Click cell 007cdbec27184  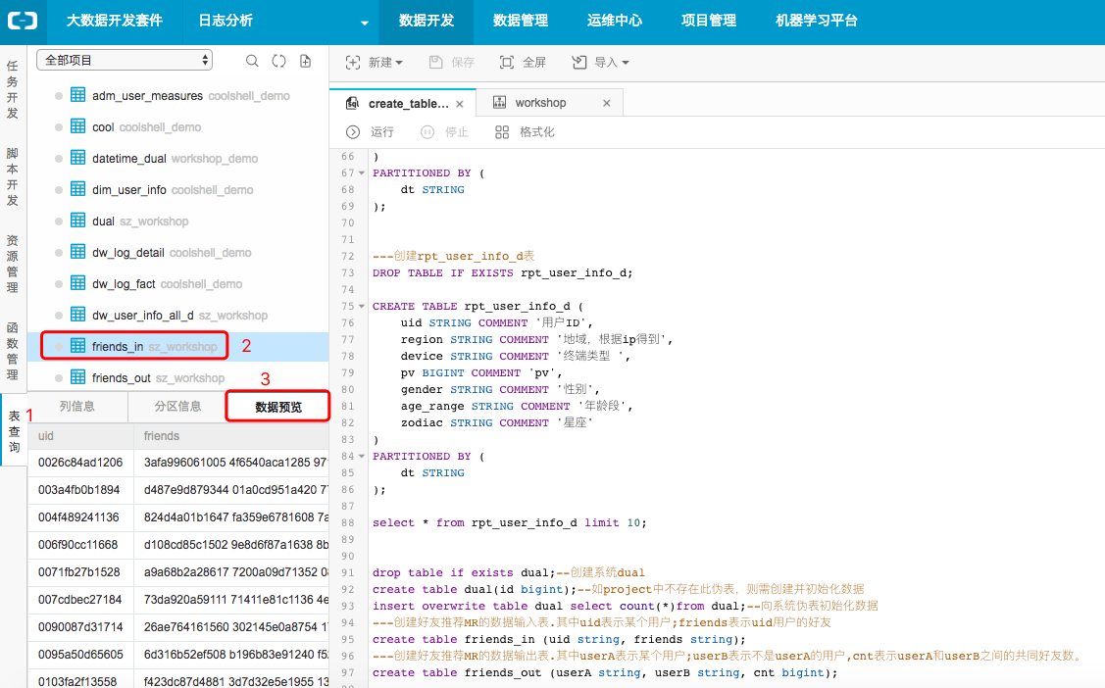[x=79, y=599]
